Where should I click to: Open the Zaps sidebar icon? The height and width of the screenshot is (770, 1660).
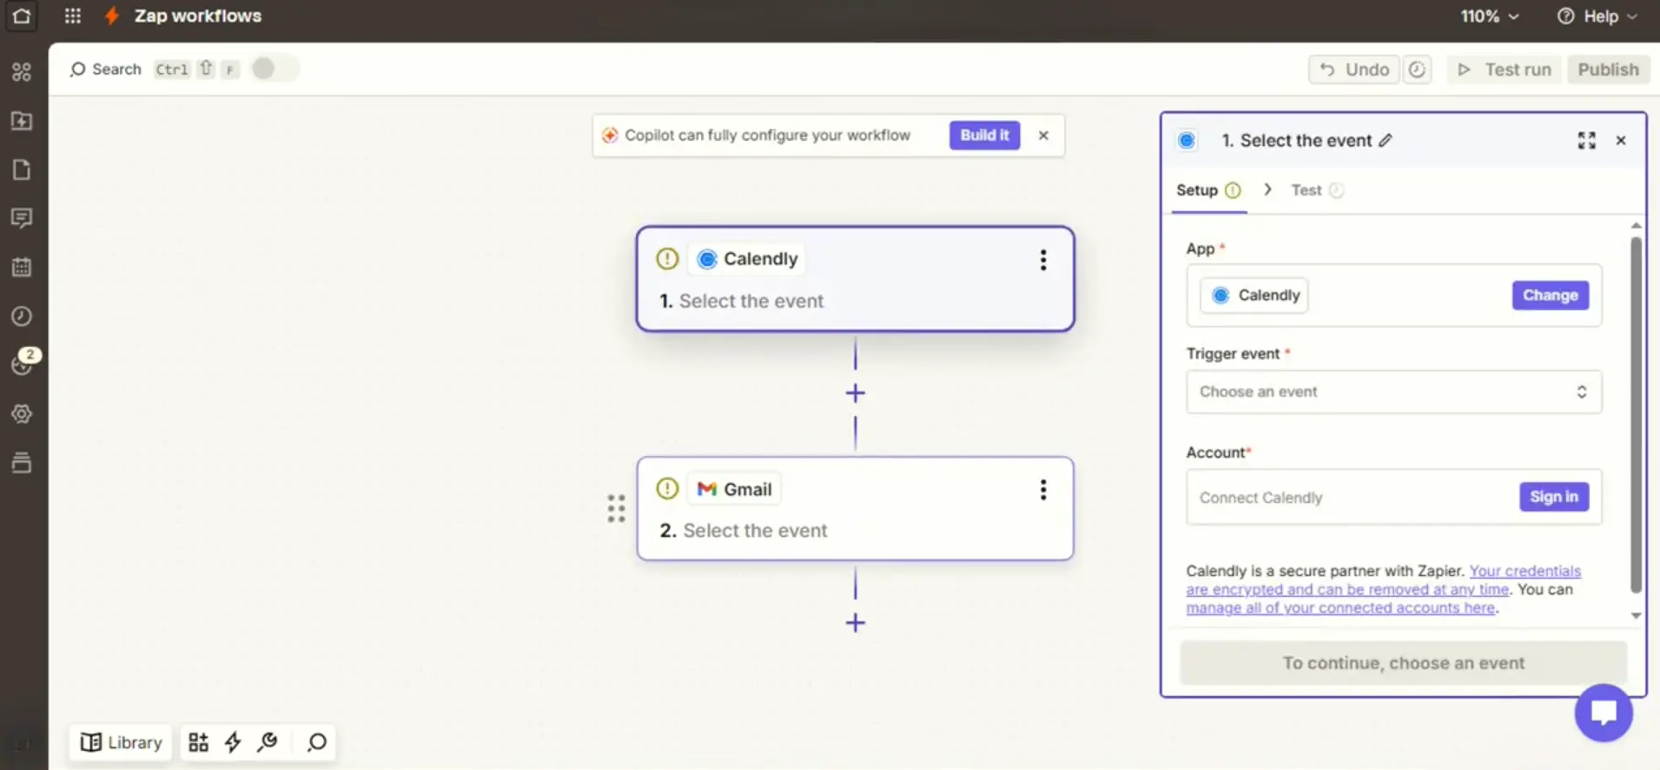click(22, 71)
